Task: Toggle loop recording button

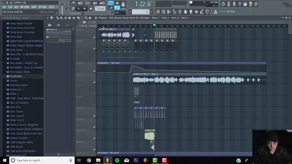Action: coord(102,3)
